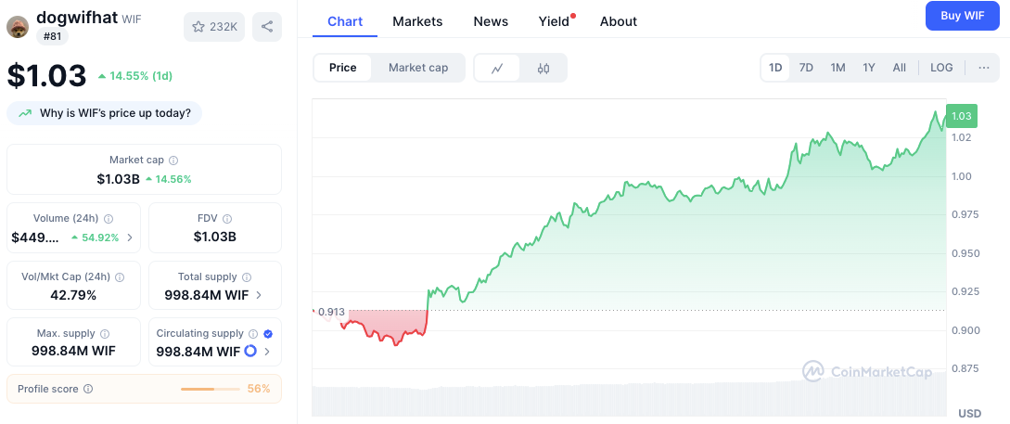
Task: Toggle LOG scale on chart
Action: click(x=941, y=68)
